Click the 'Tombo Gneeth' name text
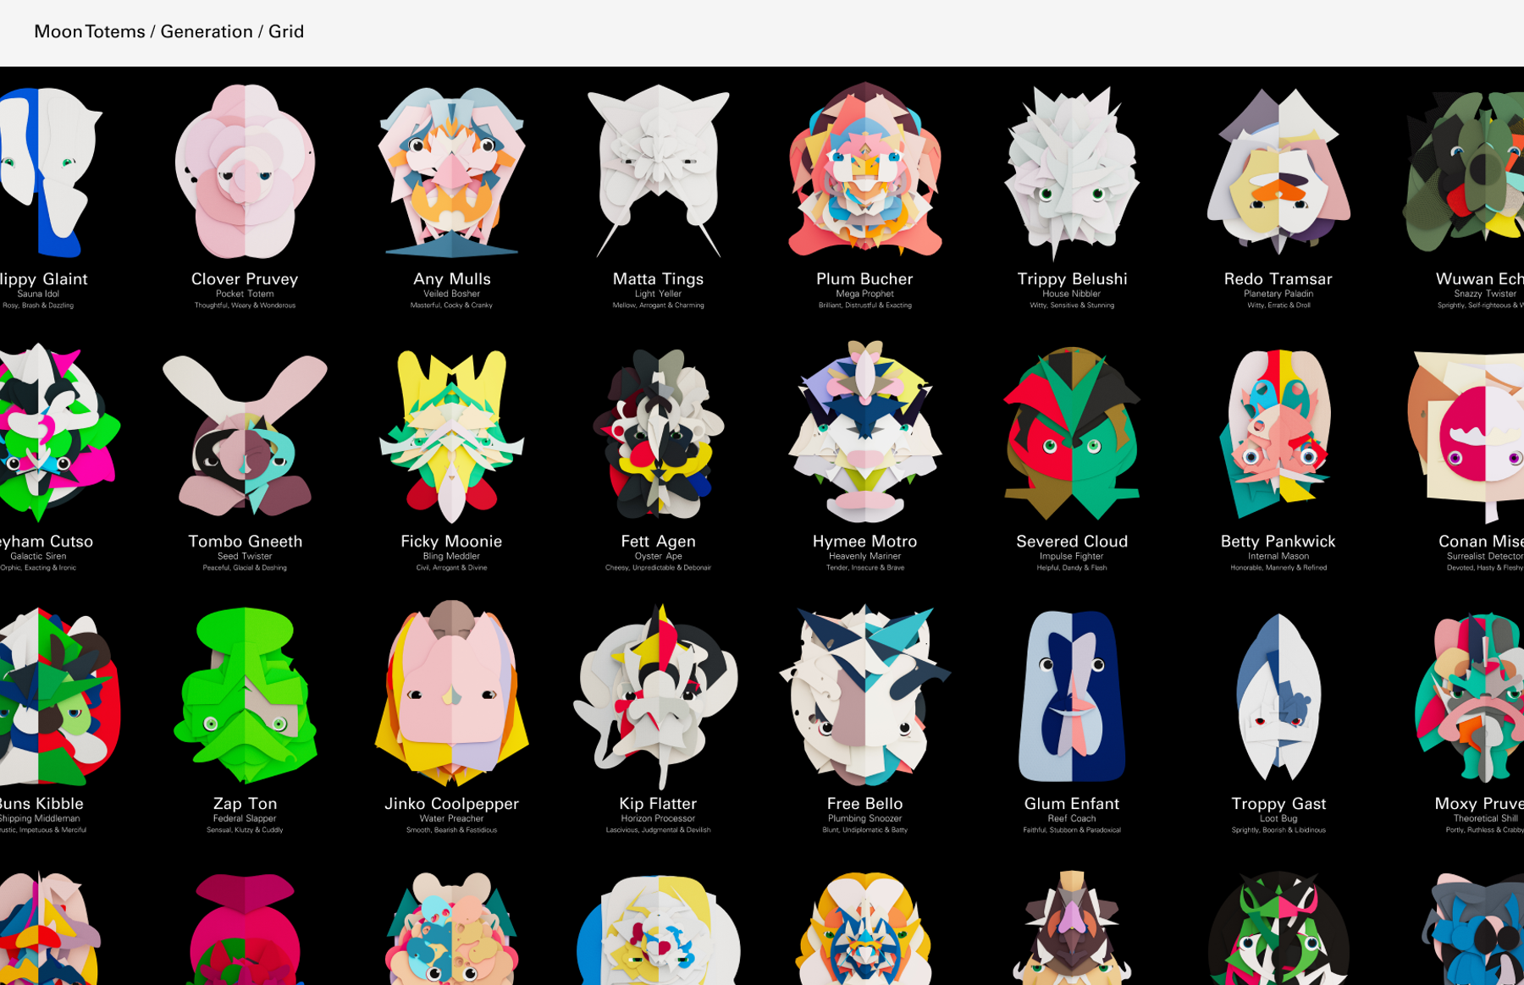The width and height of the screenshot is (1524, 985). click(245, 541)
